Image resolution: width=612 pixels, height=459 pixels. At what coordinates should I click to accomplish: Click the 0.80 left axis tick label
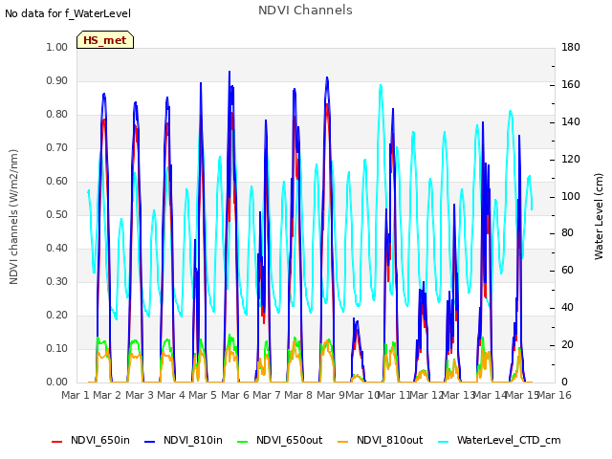[57, 115]
